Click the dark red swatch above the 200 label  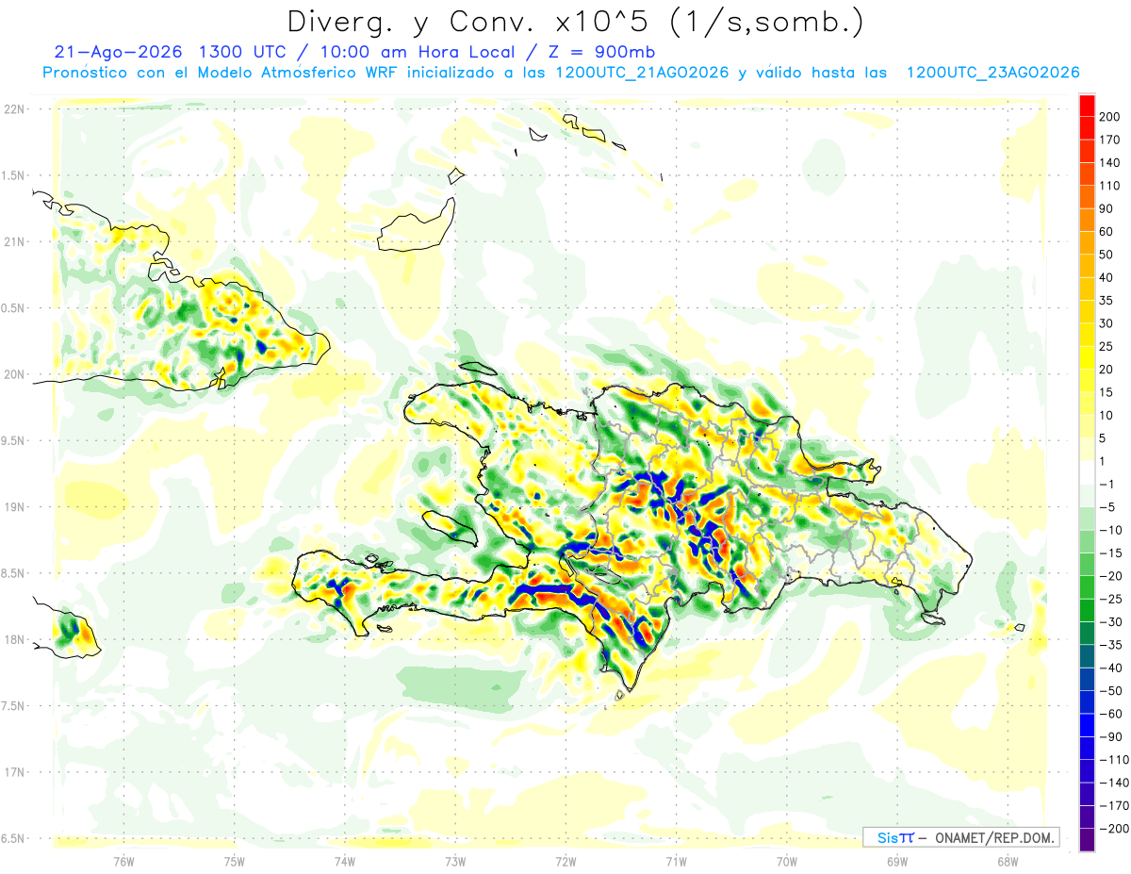coord(1087,105)
